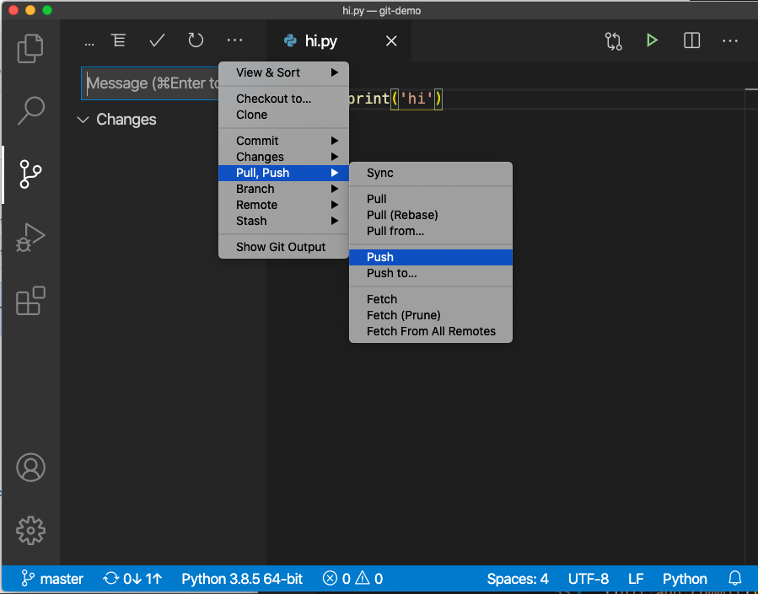This screenshot has height=594, width=758.
Task: Refresh source control with the circular arrow
Action: pos(196,40)
